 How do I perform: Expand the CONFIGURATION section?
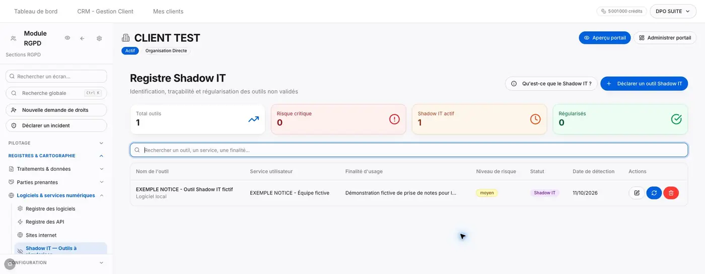[x=56, y=263]
